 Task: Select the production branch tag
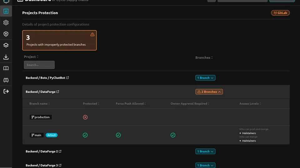coord(41,117)
